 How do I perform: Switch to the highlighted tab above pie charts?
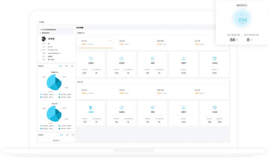tap(61, 65)
